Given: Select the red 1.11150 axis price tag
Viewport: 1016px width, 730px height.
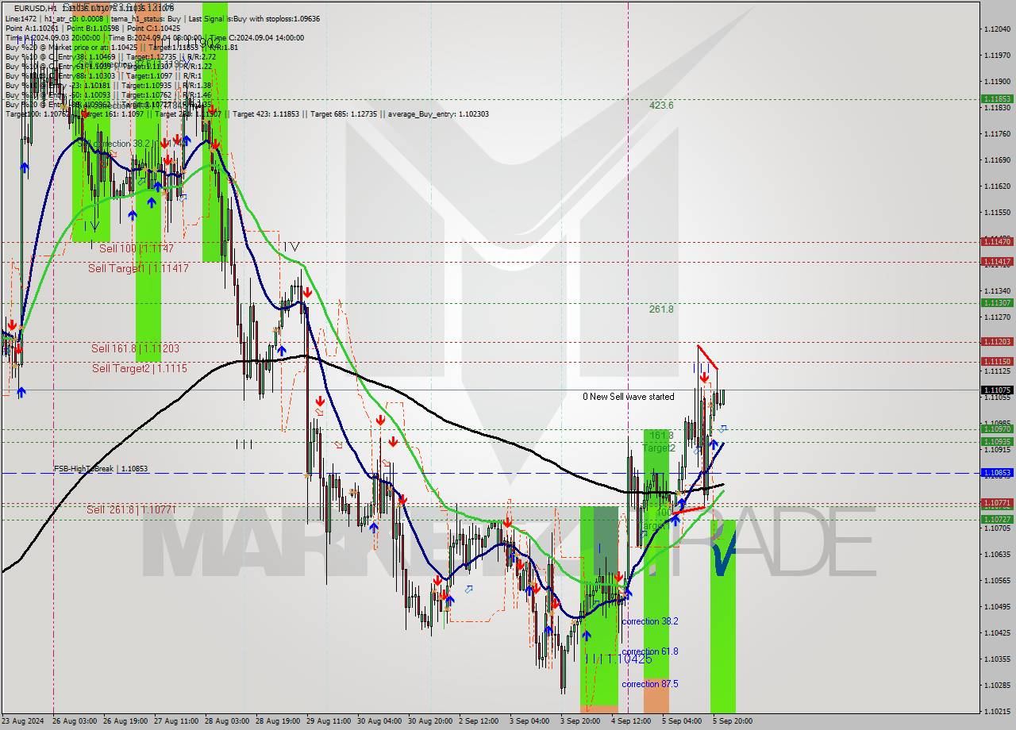Looking at the screenshot, I should 997,361.
